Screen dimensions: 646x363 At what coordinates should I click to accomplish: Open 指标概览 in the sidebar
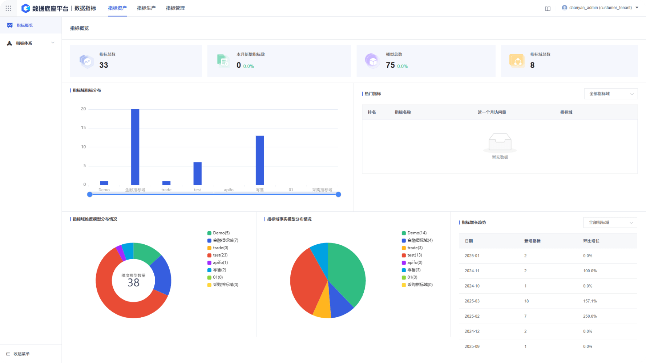point(24,25)
